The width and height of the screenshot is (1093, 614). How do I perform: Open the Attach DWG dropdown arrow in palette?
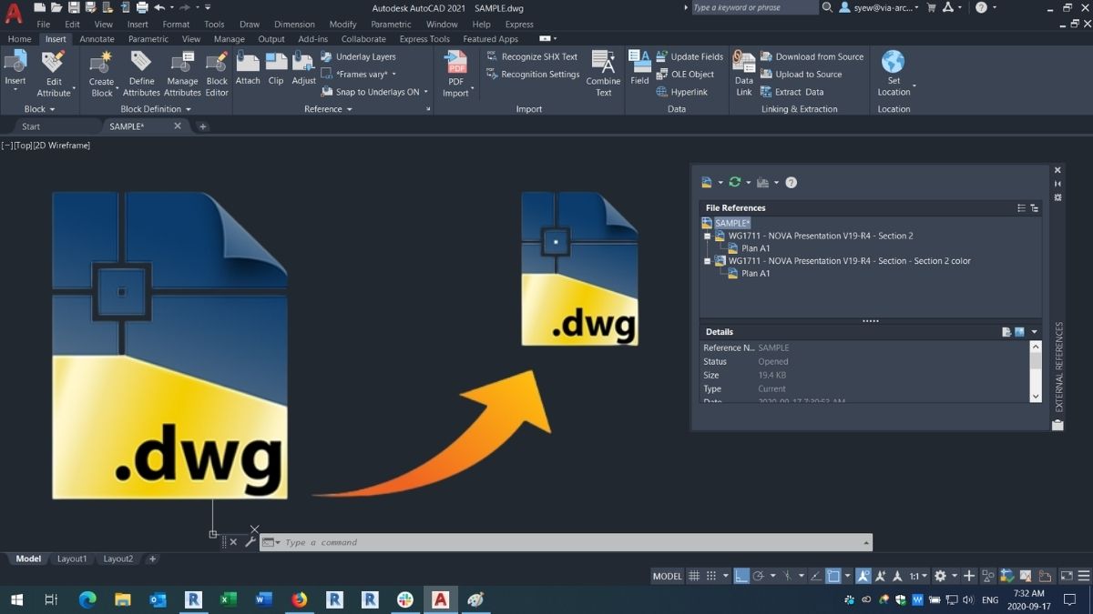click(x=720, y=183)
